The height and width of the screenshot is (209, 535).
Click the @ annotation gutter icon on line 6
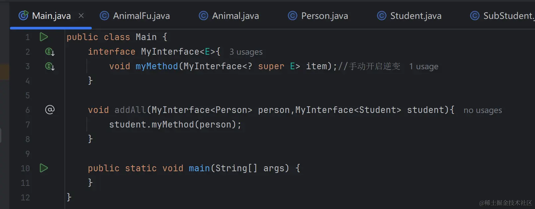pyautogui.click(x=50, y=110)
